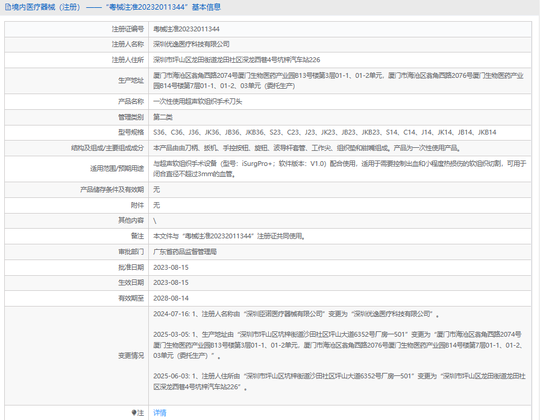Click the 备注 label
540x420 pixels.
click(x=137, y=236)
